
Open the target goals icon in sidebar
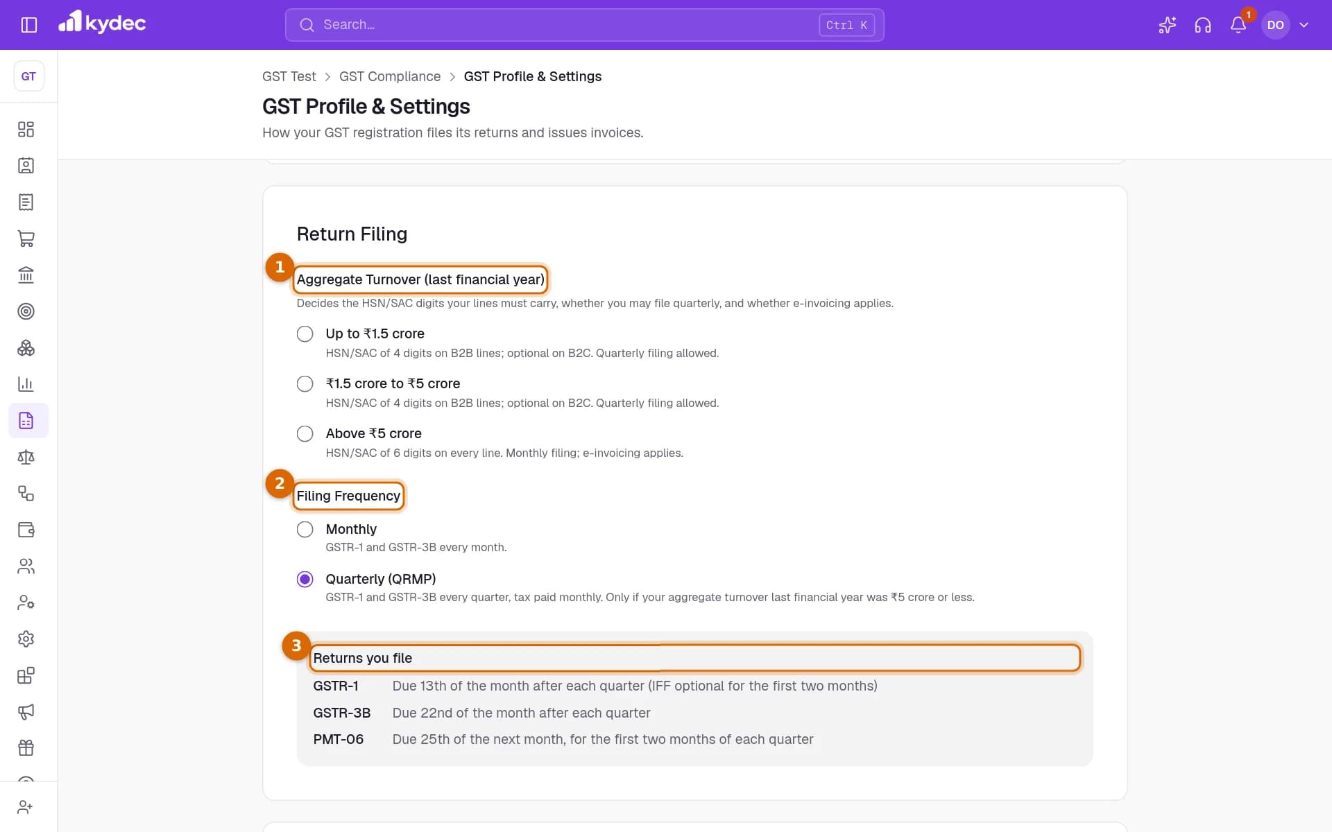click(x=26, y=311)
